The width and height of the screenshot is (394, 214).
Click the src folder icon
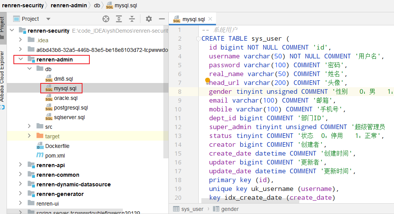click(x=40, y=126)
